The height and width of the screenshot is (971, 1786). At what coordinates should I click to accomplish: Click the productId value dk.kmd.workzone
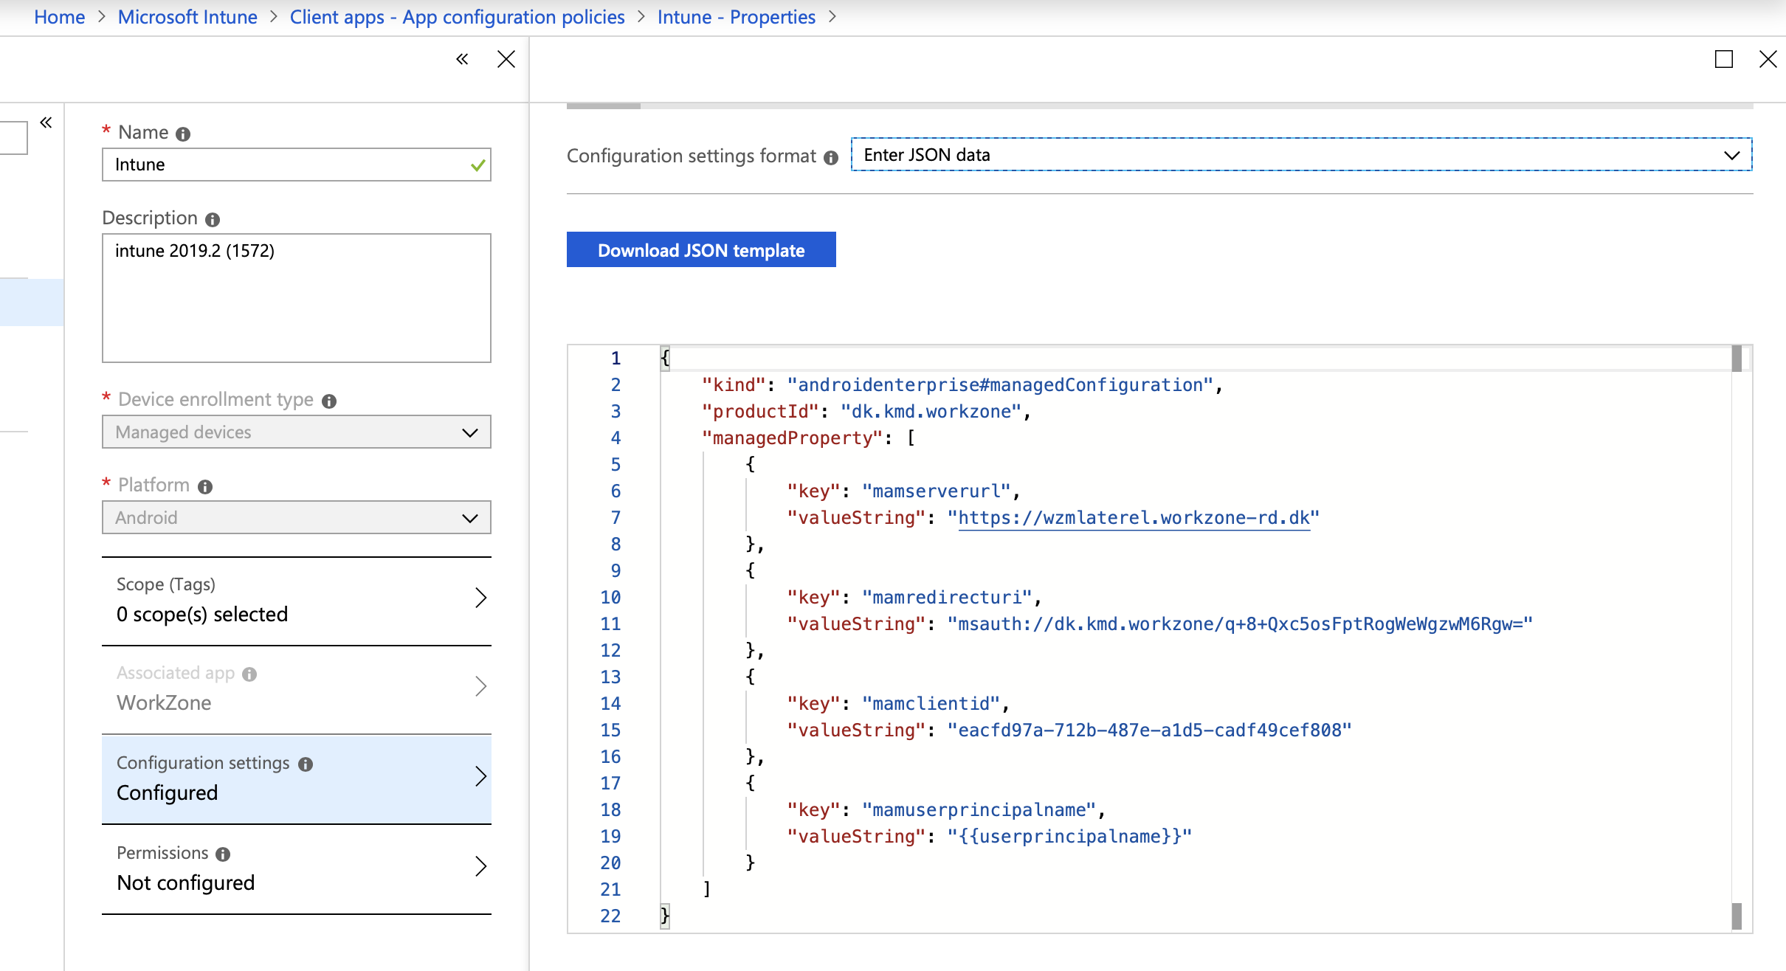pos(931,412)
